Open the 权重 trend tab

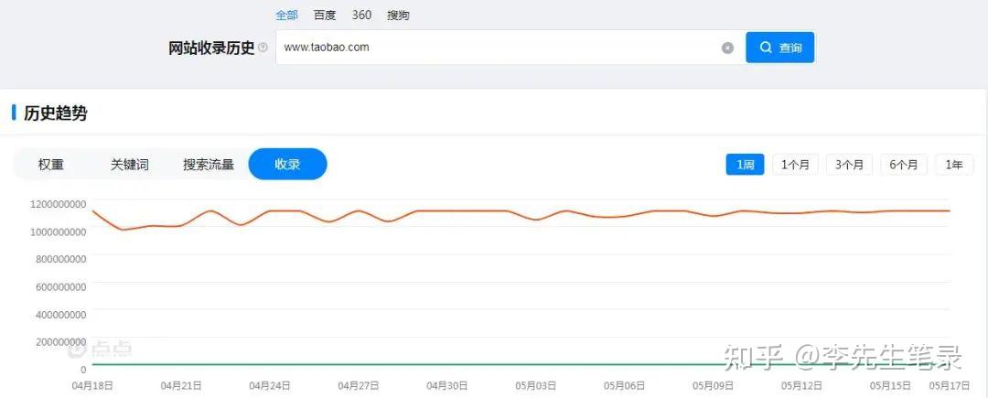coord(51,165)
